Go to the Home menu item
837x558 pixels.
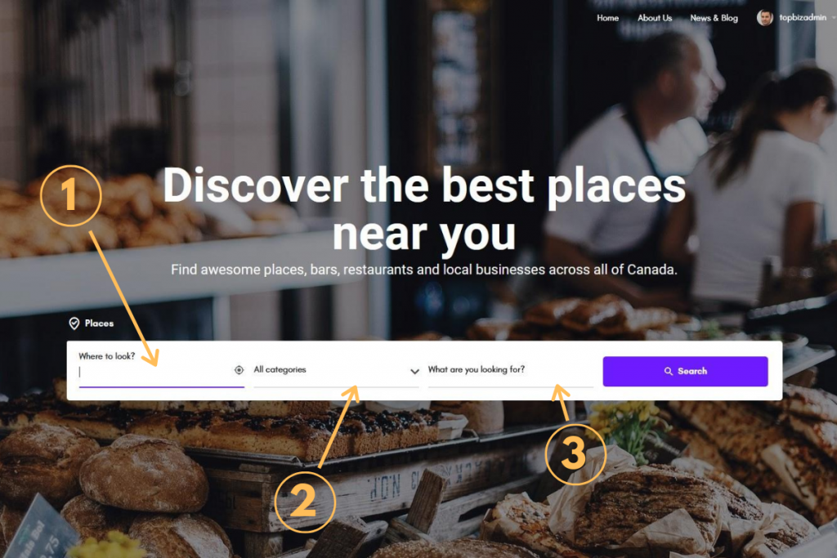tap(607, 18)
